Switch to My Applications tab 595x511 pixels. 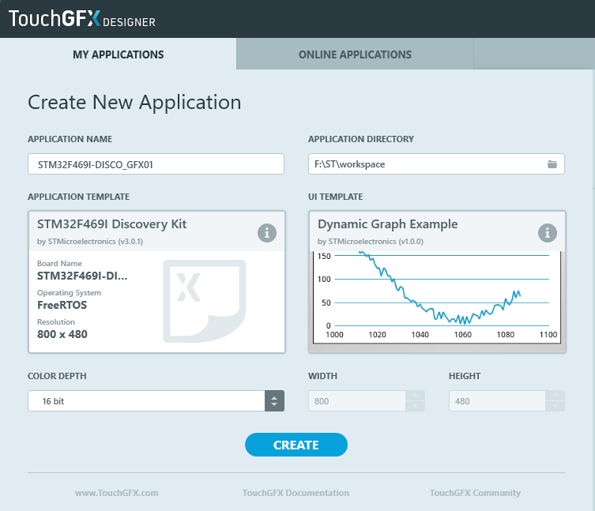(x=118, y=54)
